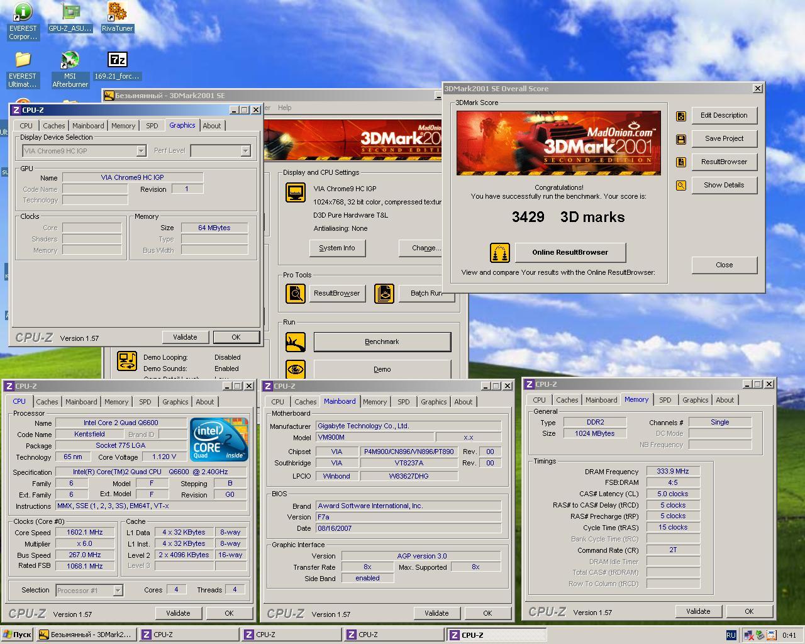Open SPD tab in Memory CPU-Z window
The image size is (805, 644).
click(x=665, y=400)
